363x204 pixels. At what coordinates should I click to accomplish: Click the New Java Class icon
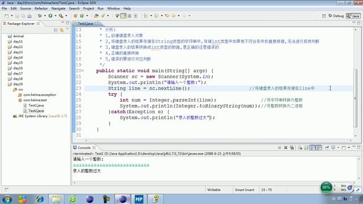[x=82, y=16]
